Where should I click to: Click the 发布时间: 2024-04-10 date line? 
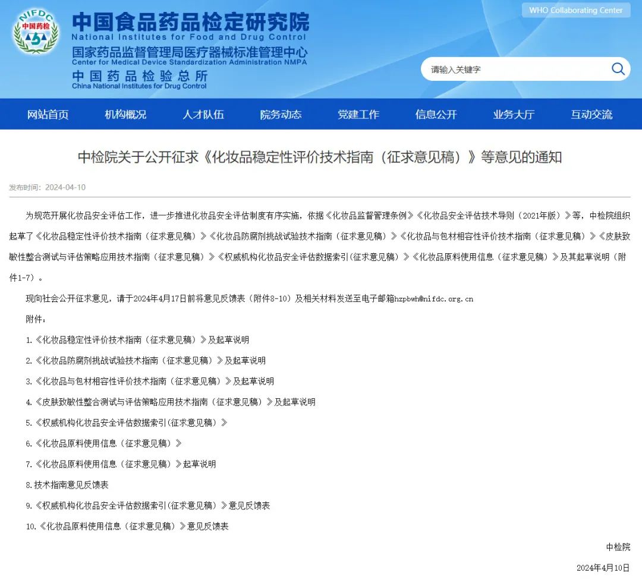[47, 187]
